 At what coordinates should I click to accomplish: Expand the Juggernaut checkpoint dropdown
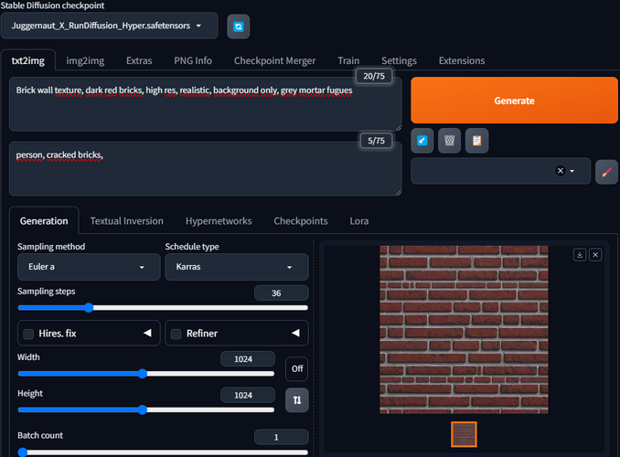point(109,26)
